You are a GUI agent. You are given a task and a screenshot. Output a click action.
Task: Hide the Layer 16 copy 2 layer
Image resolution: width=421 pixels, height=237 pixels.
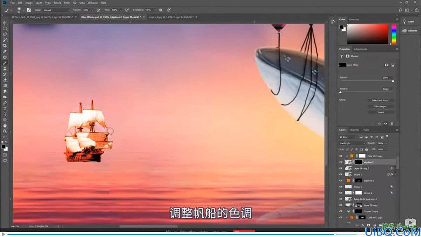[x=340, y=168]
